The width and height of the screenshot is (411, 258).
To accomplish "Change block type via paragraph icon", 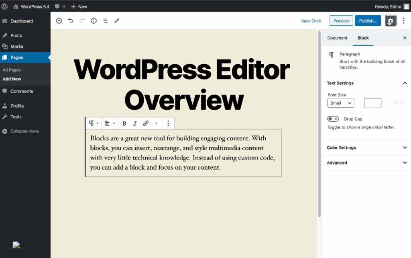I will click(x=93, y=123).
